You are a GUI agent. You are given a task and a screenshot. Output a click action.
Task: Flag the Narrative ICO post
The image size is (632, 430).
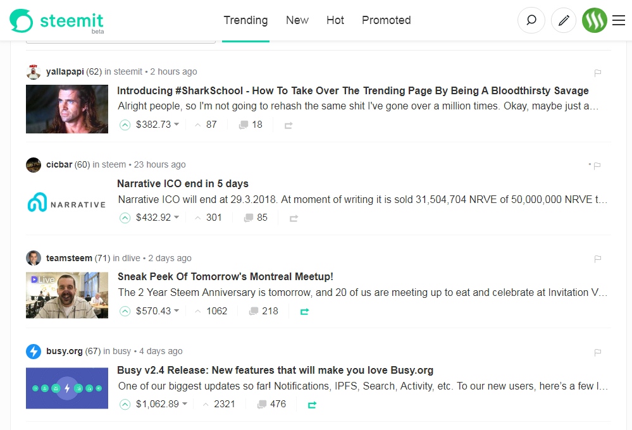click(597, 166)
